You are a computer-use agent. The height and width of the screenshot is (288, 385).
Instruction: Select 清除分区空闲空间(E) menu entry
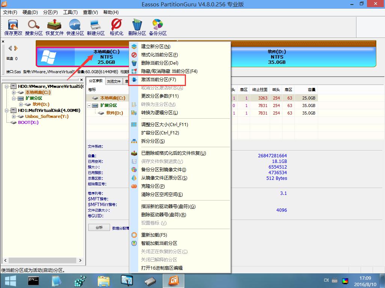click(x=180, y=195)
